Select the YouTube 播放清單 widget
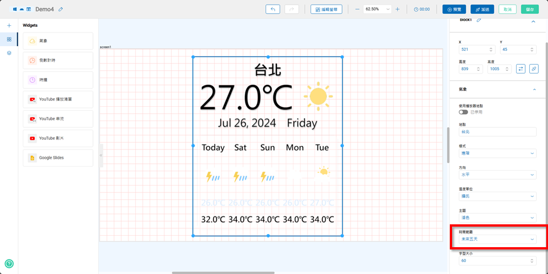 click(x=58, y=99)
